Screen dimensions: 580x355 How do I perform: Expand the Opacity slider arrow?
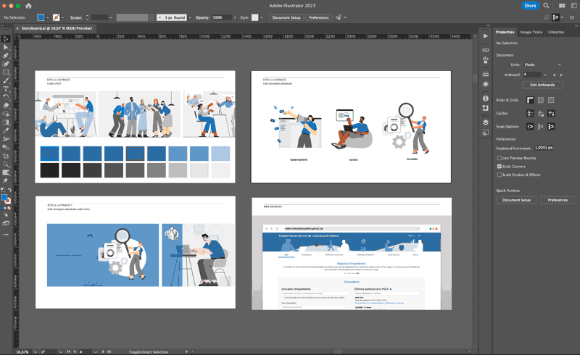point(235,17)
